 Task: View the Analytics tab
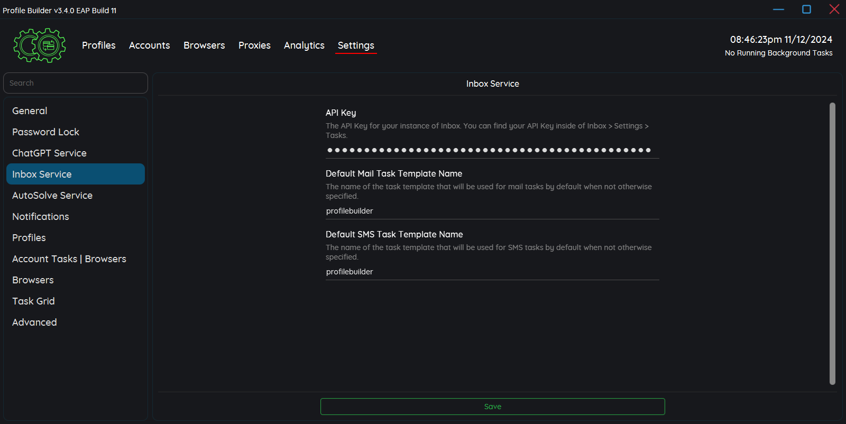[304, 45]
